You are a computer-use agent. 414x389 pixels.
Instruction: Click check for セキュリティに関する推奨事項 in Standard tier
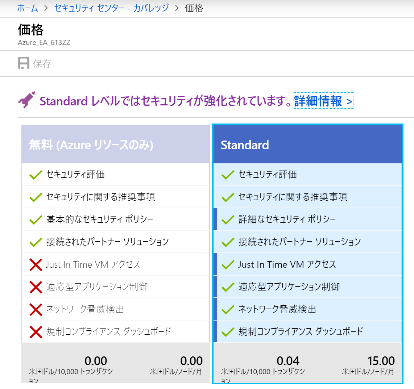pyautogui.click(x=228, y=197)
